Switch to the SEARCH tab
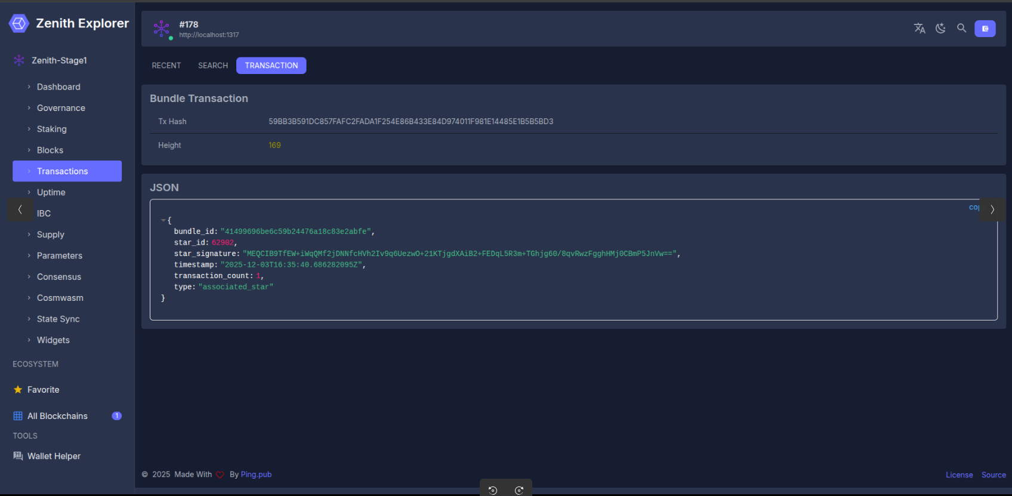The width and height of the screenshot is (1012, 496). [x=213, y=66]
